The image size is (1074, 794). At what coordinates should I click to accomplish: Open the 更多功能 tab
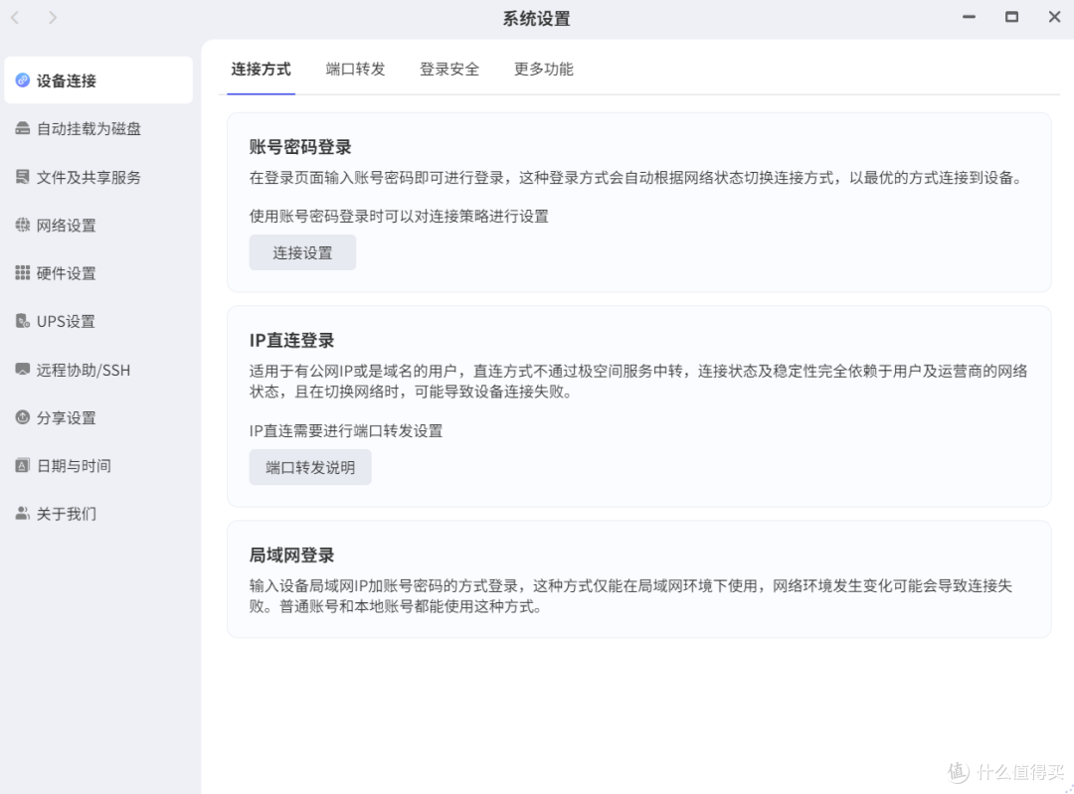tap(544, 70)
